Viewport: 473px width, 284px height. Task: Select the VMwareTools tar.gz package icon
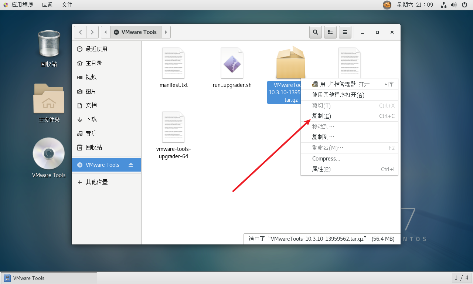coord(291,62)
